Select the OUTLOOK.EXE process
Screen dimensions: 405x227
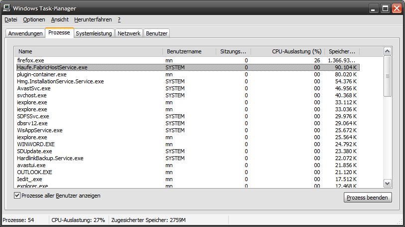(x=187, y=172)
